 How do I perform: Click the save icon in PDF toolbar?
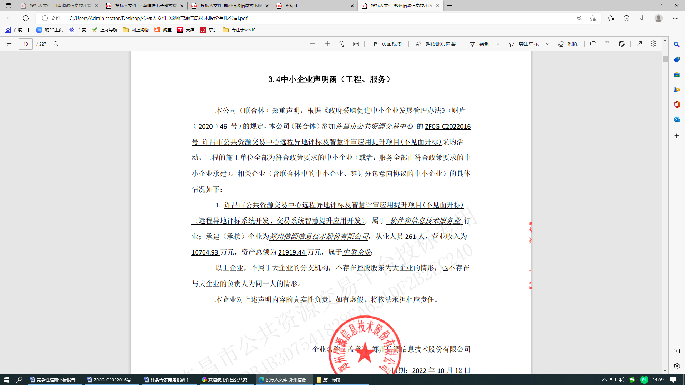[x=608, y=44]
